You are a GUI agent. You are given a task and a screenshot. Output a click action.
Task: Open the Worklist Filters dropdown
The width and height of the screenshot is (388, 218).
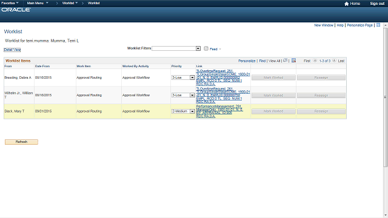pos(176,48)
